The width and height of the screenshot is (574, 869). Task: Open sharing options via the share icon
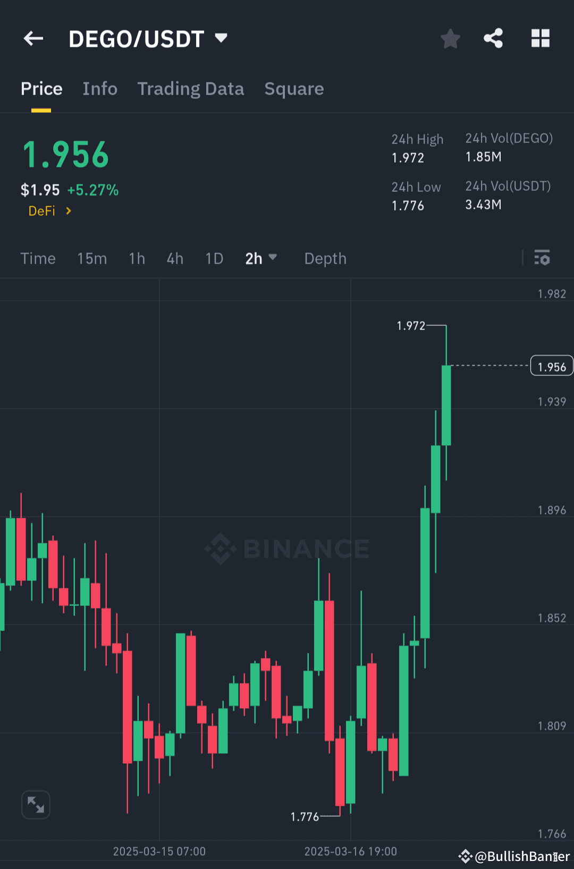point(493,38)
